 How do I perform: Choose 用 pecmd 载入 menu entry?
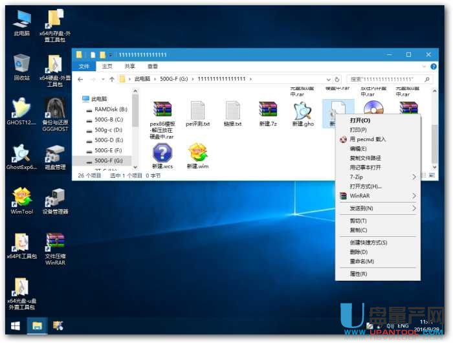(x=368, y=139)
